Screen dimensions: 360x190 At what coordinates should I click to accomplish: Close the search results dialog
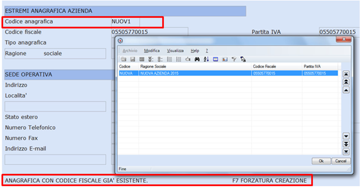(x=344, y=40)
